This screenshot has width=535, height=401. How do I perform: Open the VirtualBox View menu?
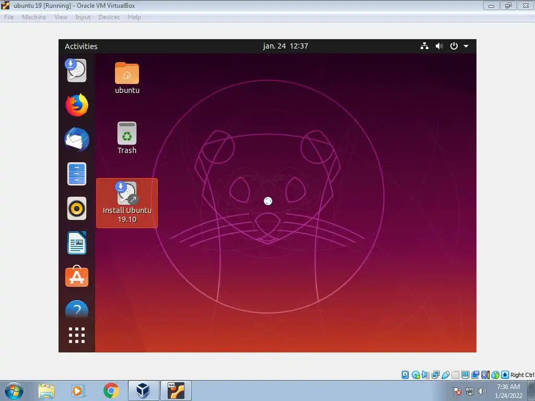[61, 17]
